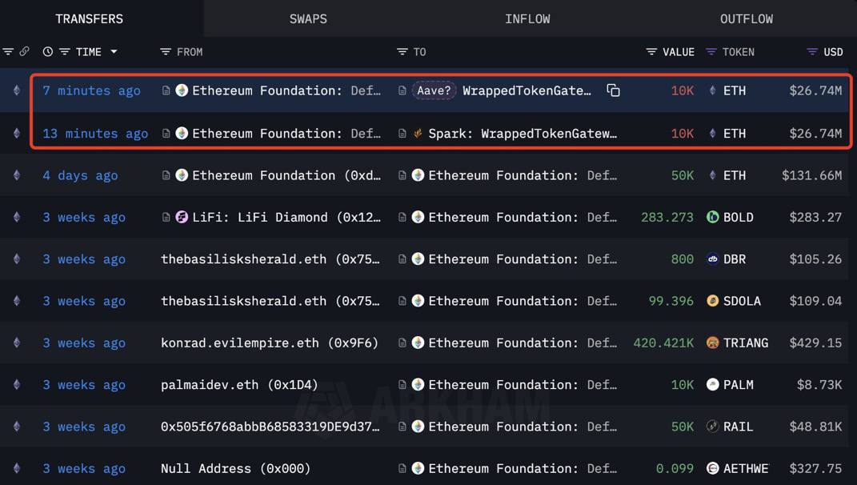Open the '13 minutes ago' transaction link
857x485 pixels.
point(95,134)
